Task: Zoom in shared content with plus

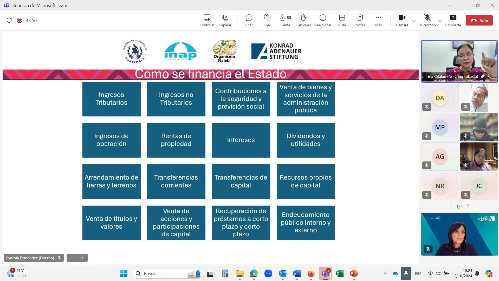Action: tap(82, 258)
